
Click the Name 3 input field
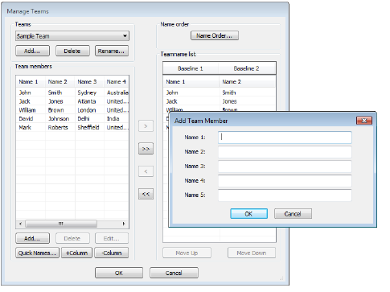click(x=285, y=167)
